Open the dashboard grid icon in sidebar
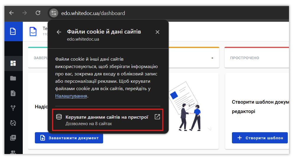Viewport: 294px width, 159px height. (13, 63)
